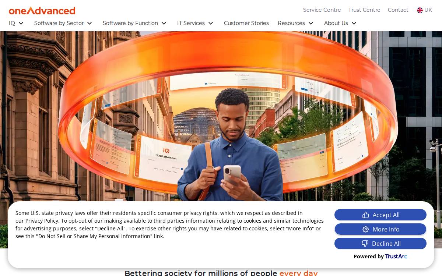Screen dimensions: 442x276
Task: Expand the Software by Function chevron
Action: click(x=164, y=23)
